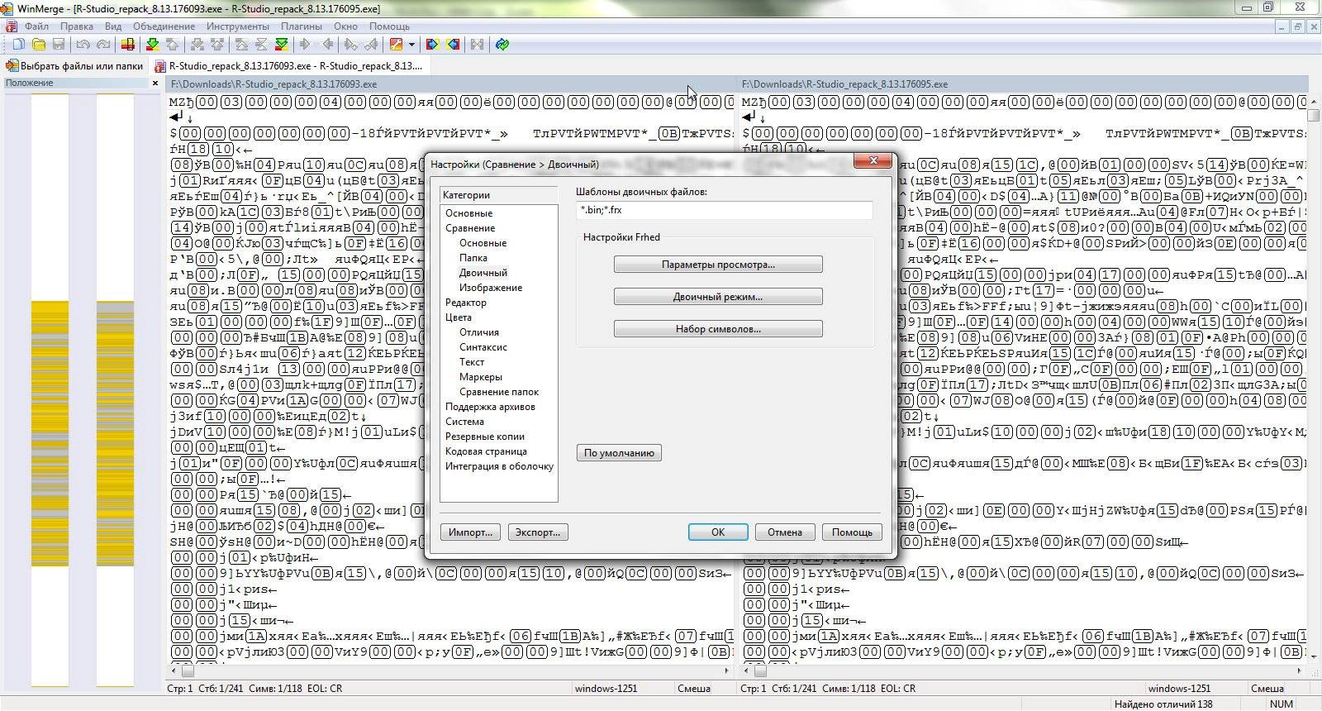The height and width of the screenshot is (711, 1322).
Task: Open the Вид menu
Action: pyautogui.click(x=114, y=26)
